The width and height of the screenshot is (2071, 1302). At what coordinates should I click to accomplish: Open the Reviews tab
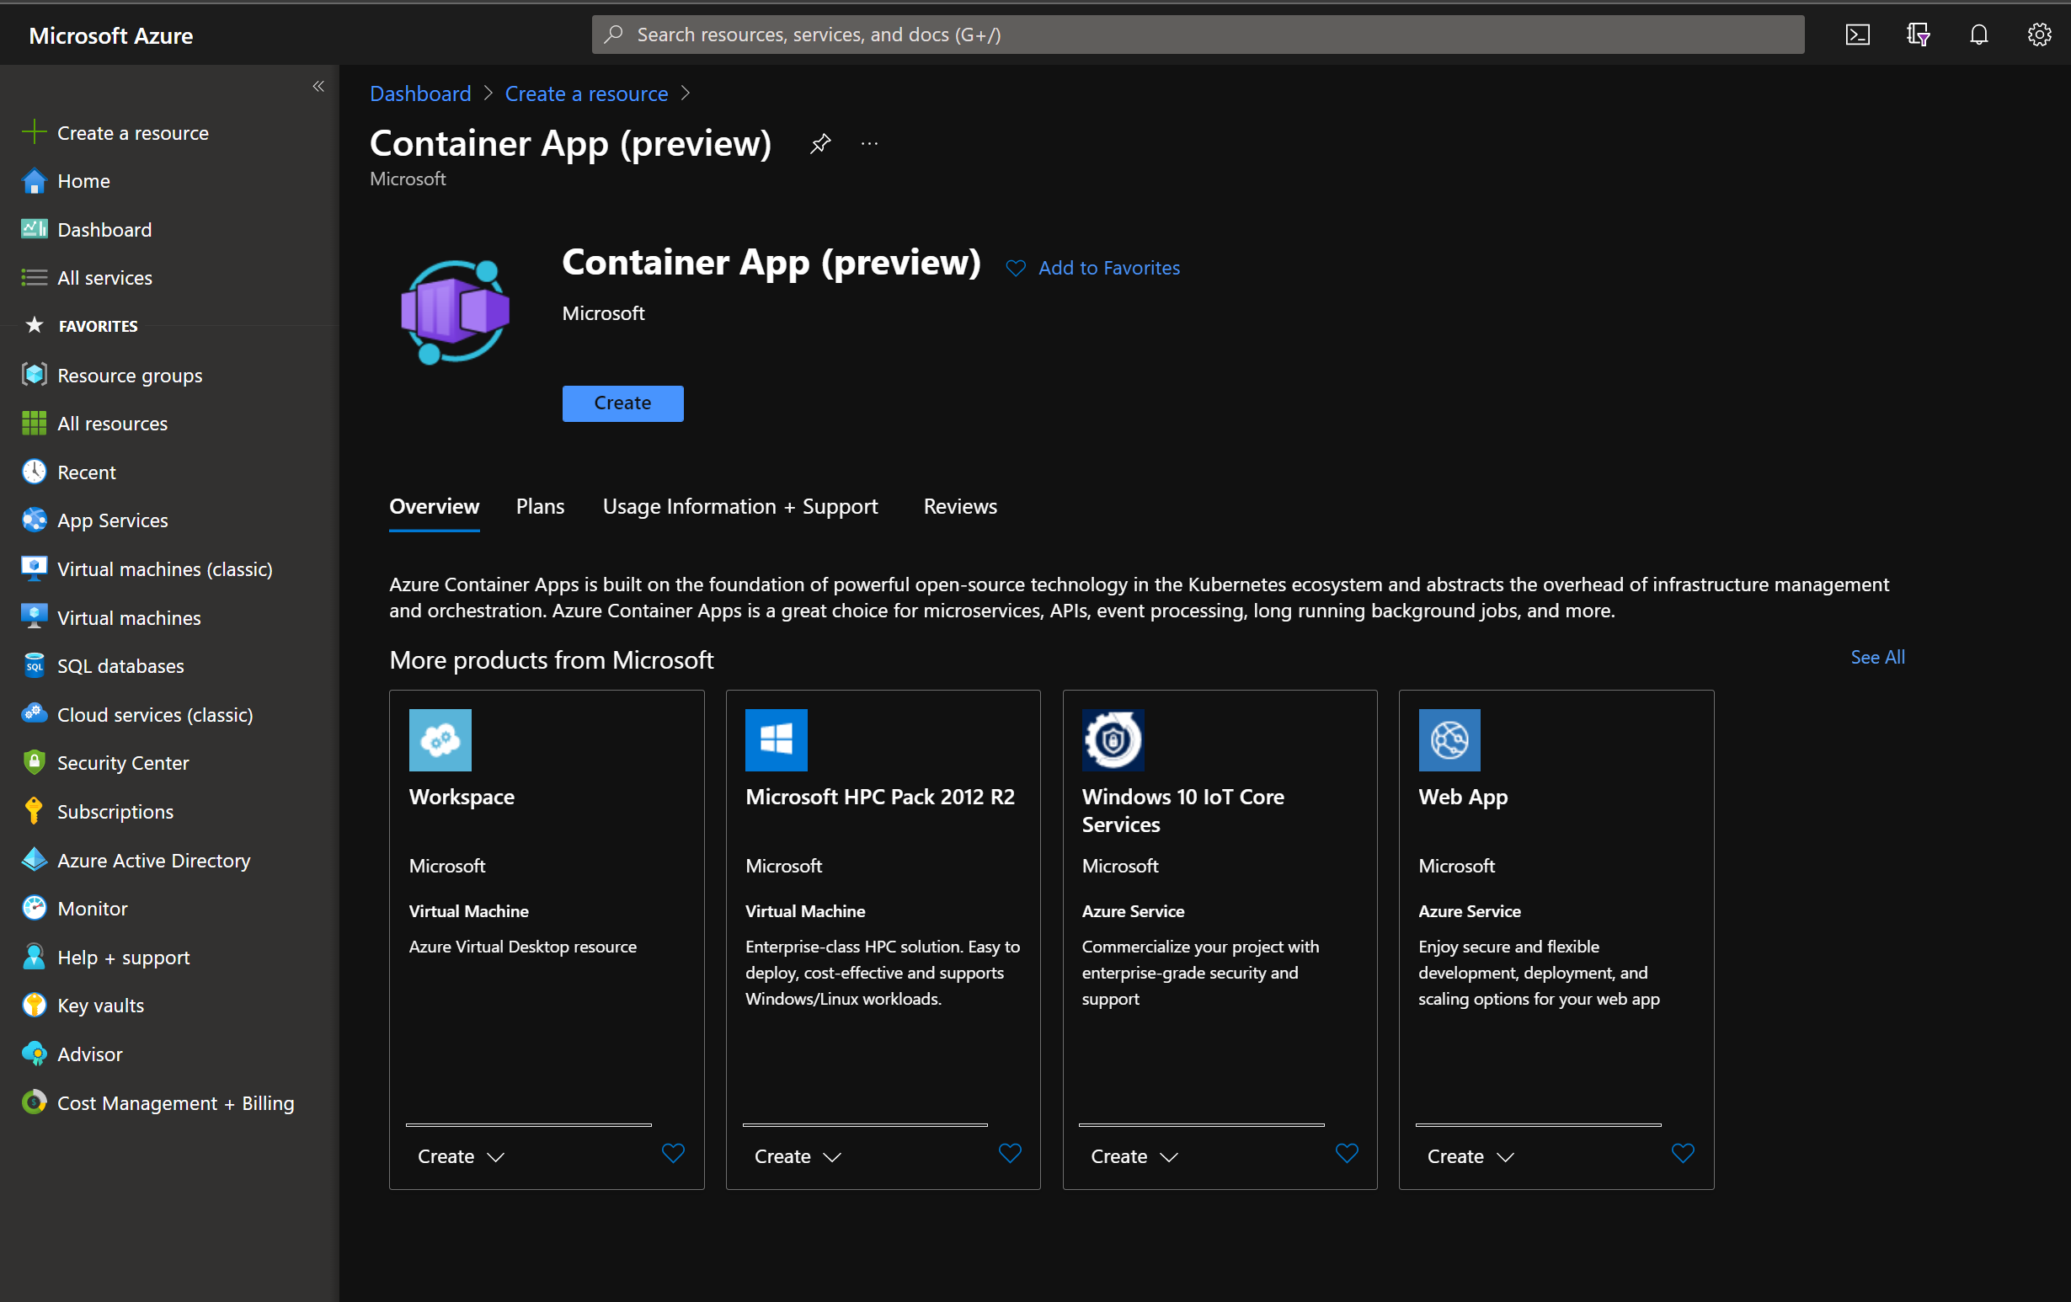pos(960,506)
